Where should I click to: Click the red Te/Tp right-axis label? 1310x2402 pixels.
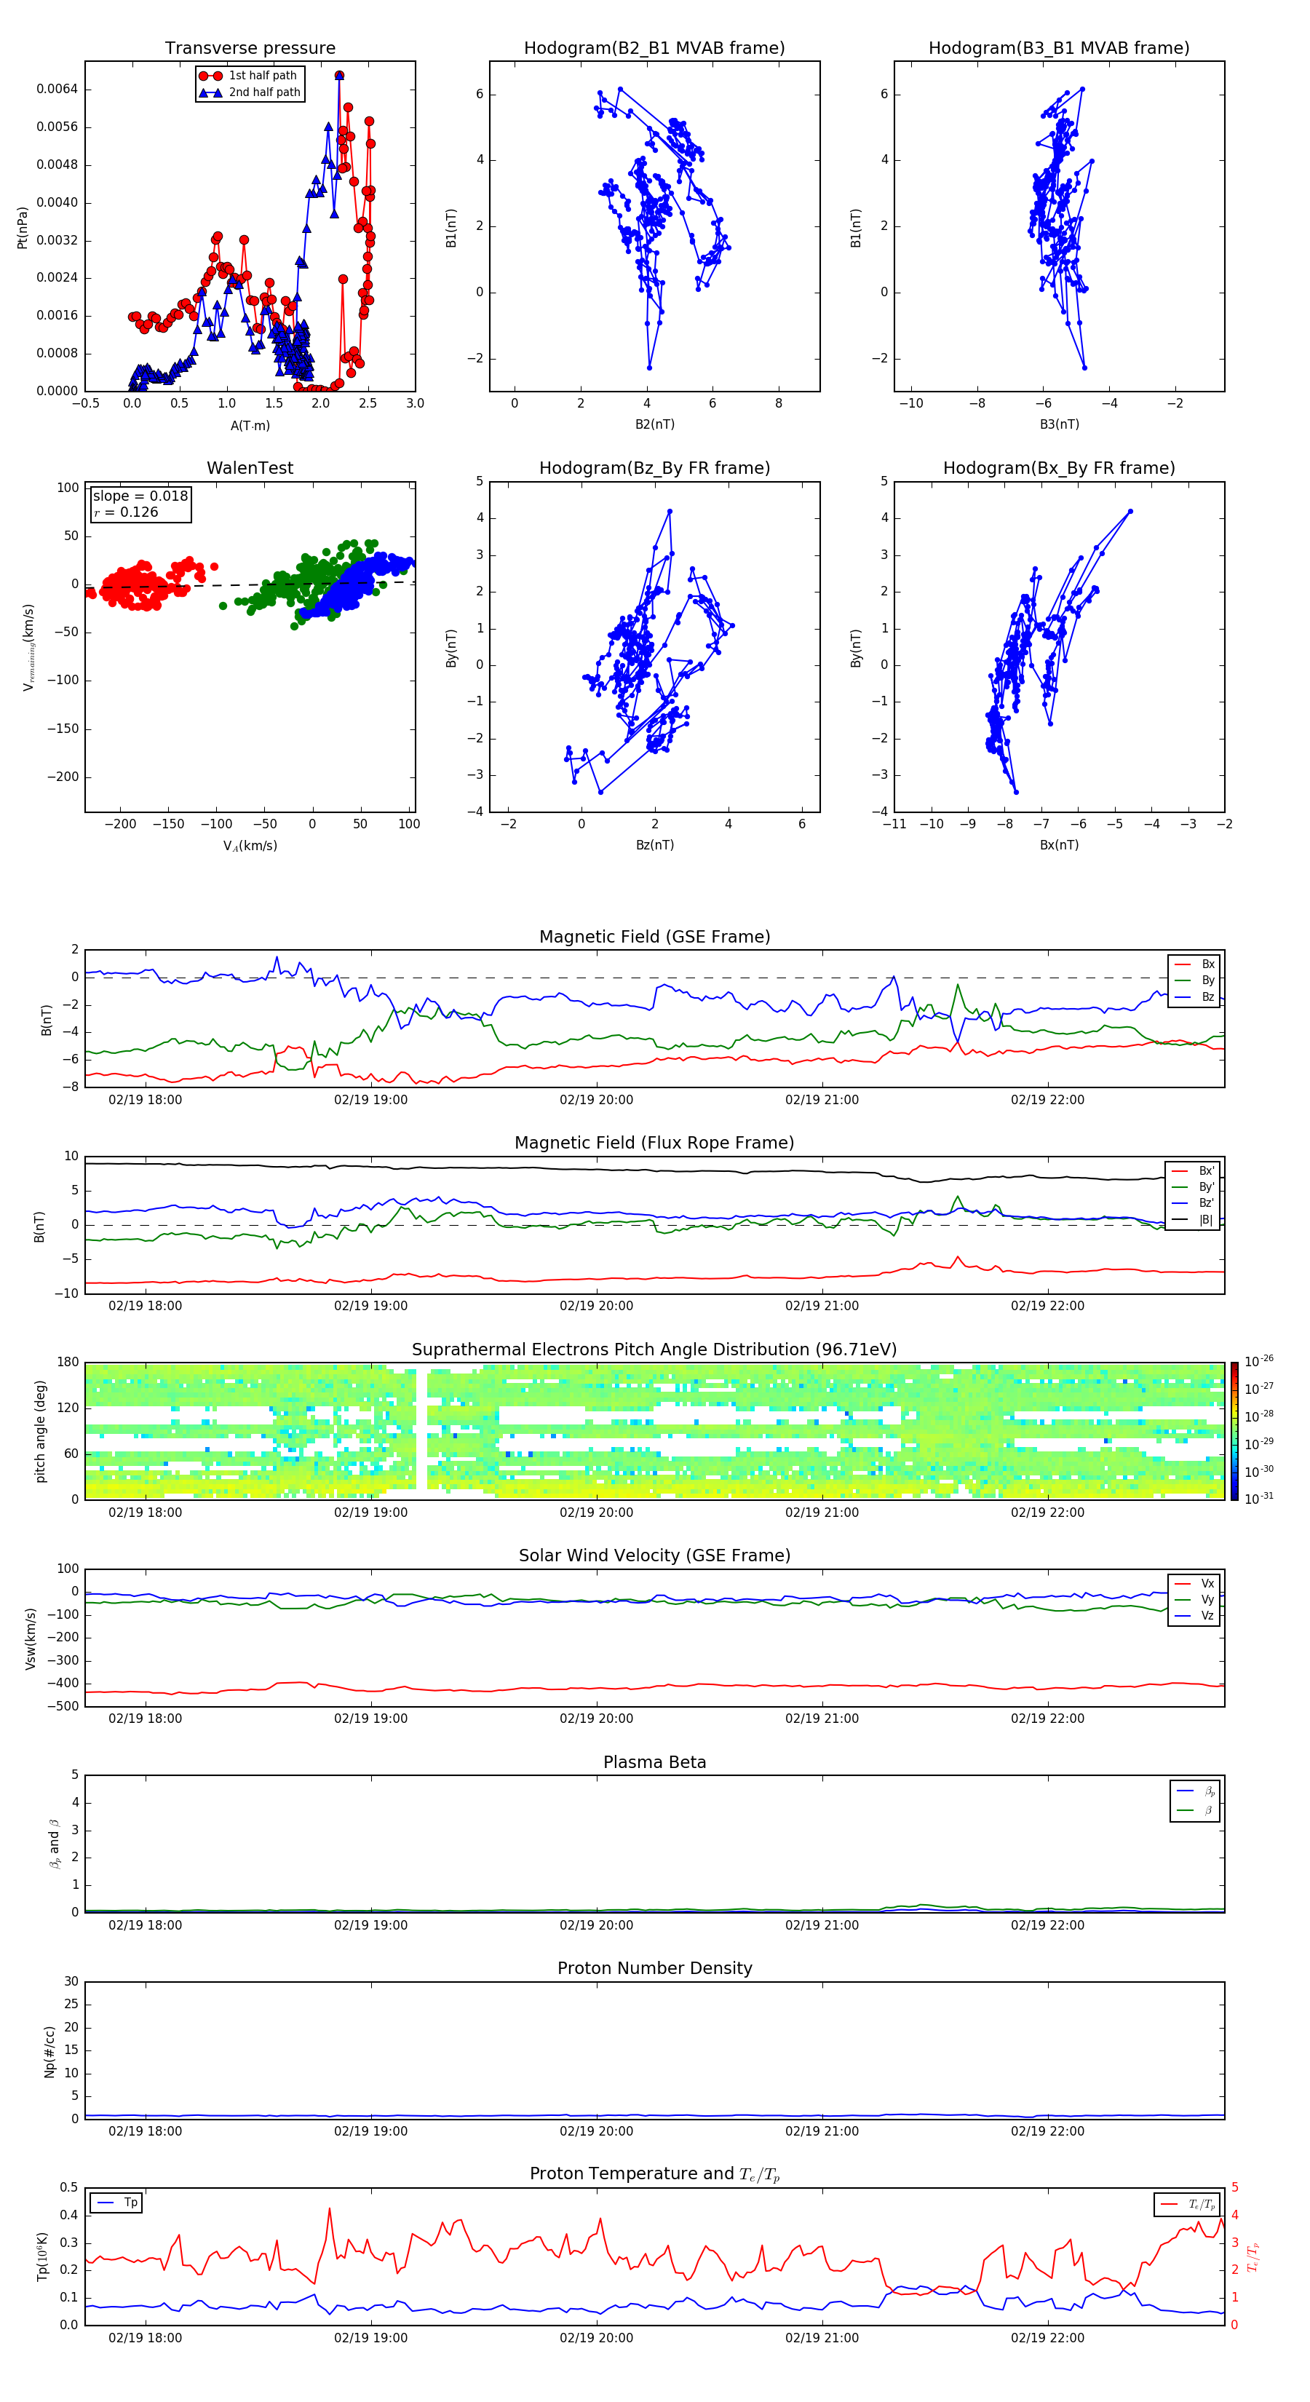(1253, 2257)
